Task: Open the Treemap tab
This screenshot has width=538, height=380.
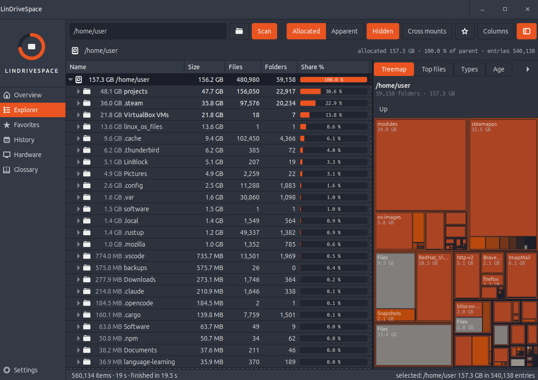Action: pos(393,69)
